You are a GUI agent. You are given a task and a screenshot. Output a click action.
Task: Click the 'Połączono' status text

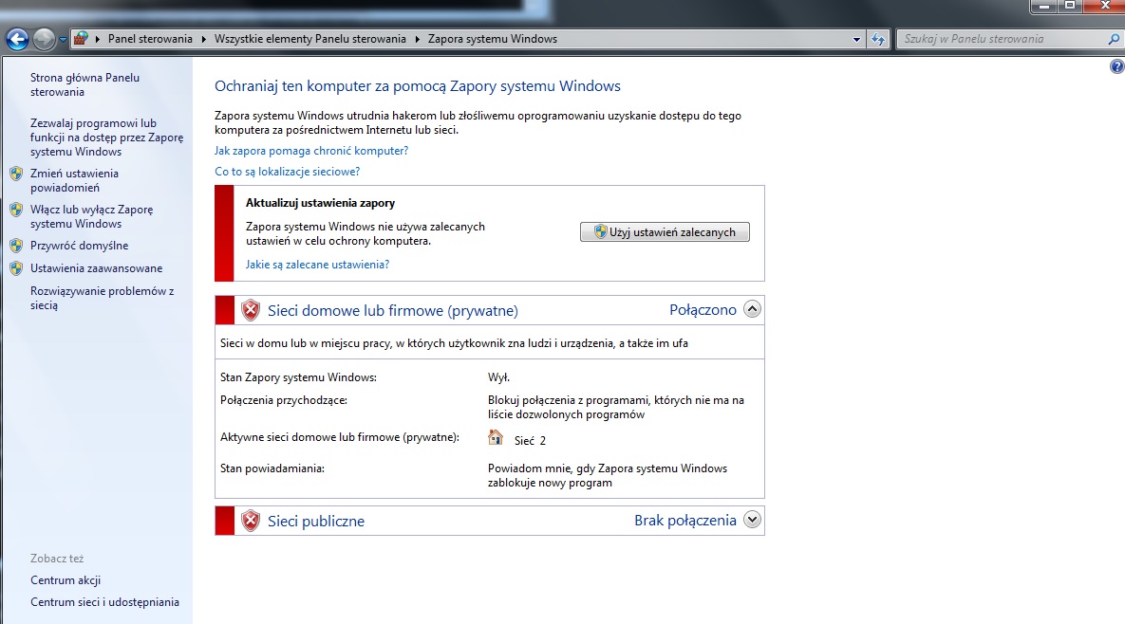(x=703, y=309)
